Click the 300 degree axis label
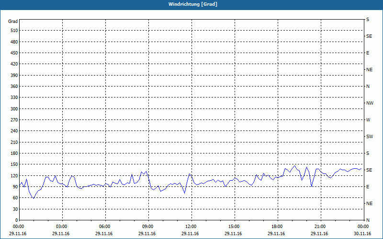Viewport: 383px width, 239px height. pos(14,109)
